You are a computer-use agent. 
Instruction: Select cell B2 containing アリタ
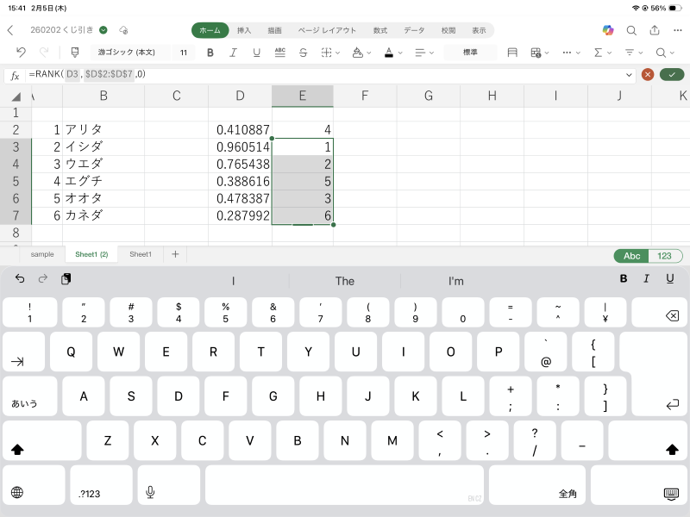click(103, 130)
